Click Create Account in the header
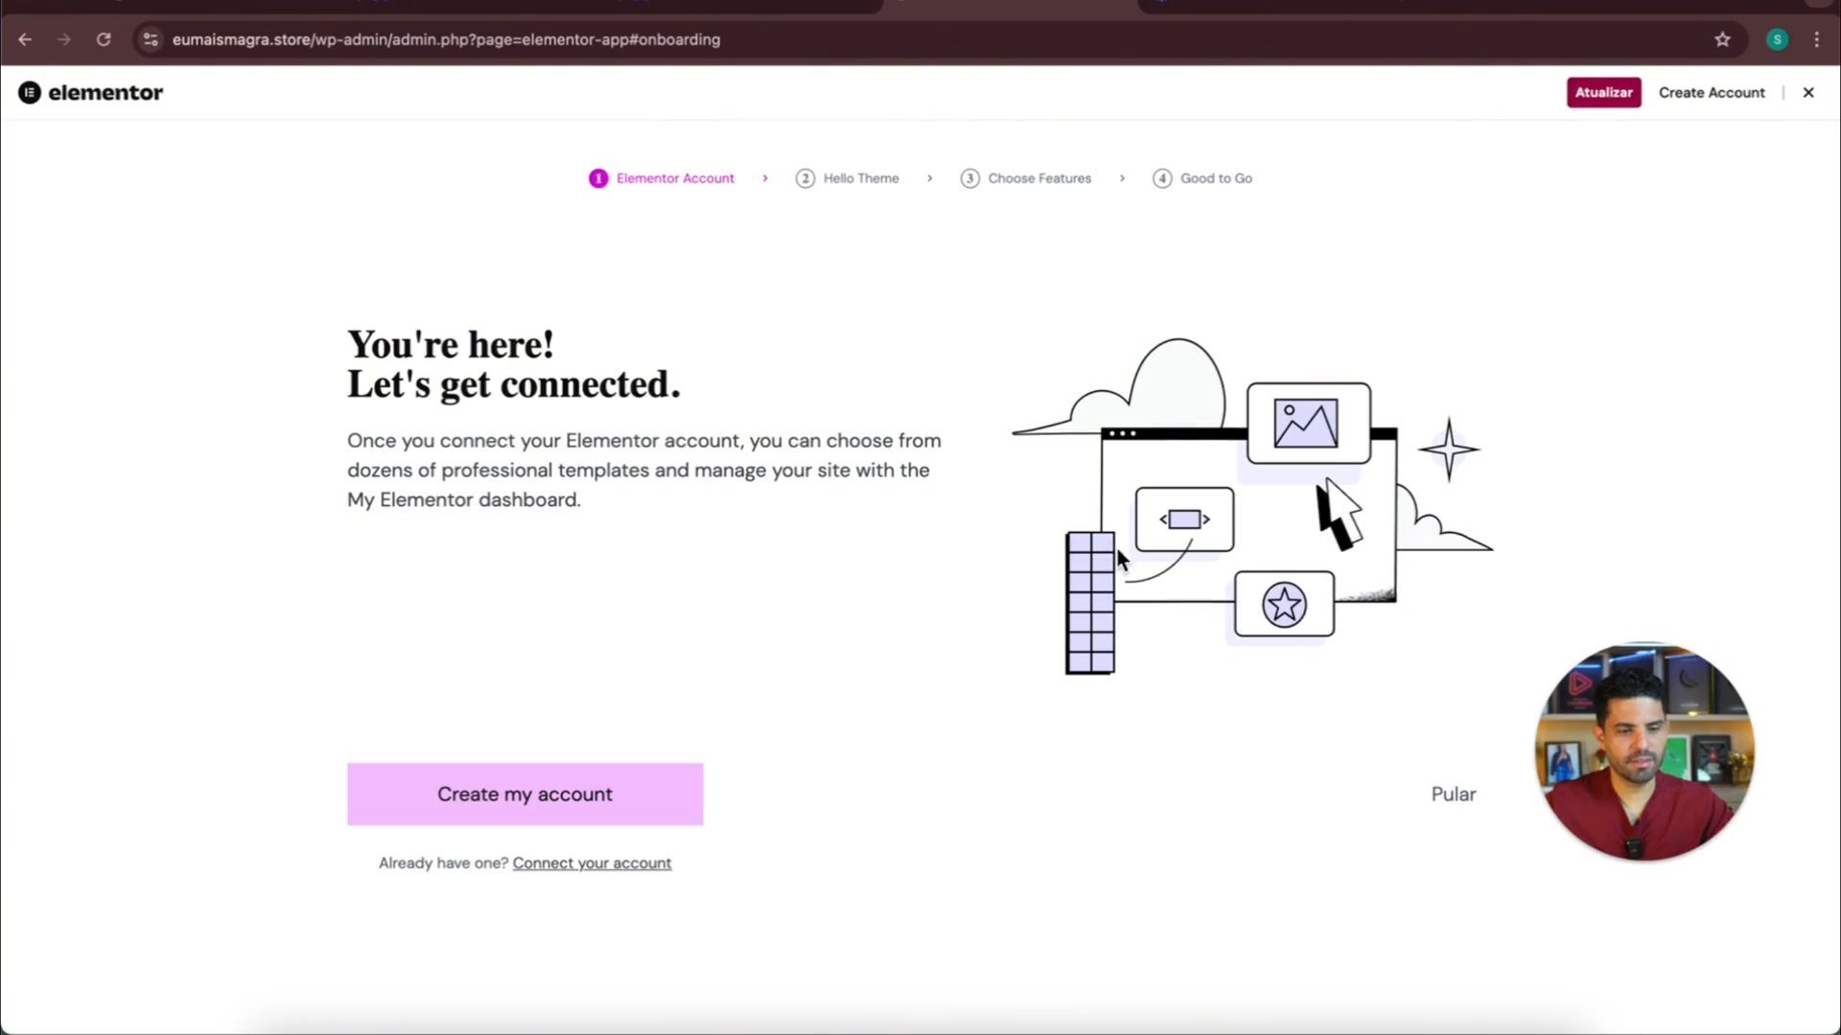Image resolution: width=1841 pixels, height=1035 pixels. click(x=1712, y=92)
